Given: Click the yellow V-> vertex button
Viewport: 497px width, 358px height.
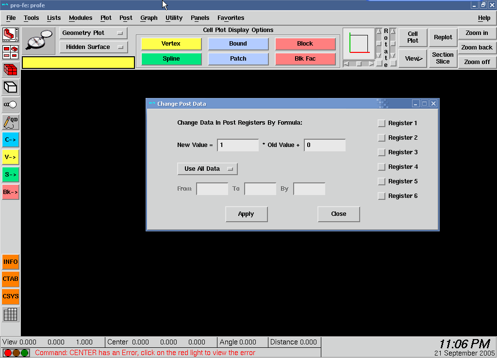Looking at the screenshot, I should point(11,157).
